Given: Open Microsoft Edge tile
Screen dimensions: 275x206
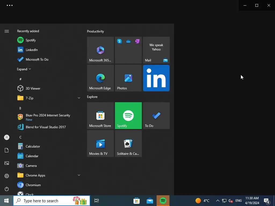Looking at the screenshot, I should tap(100, 78).
